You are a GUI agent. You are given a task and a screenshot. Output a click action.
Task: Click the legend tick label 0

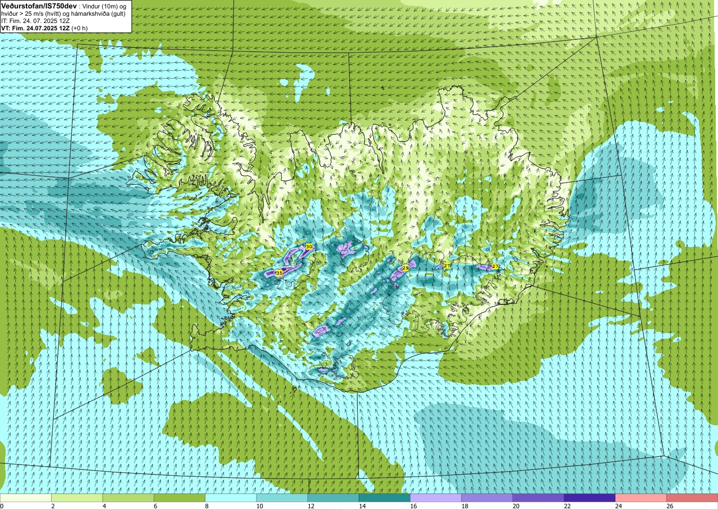[2, 506]
